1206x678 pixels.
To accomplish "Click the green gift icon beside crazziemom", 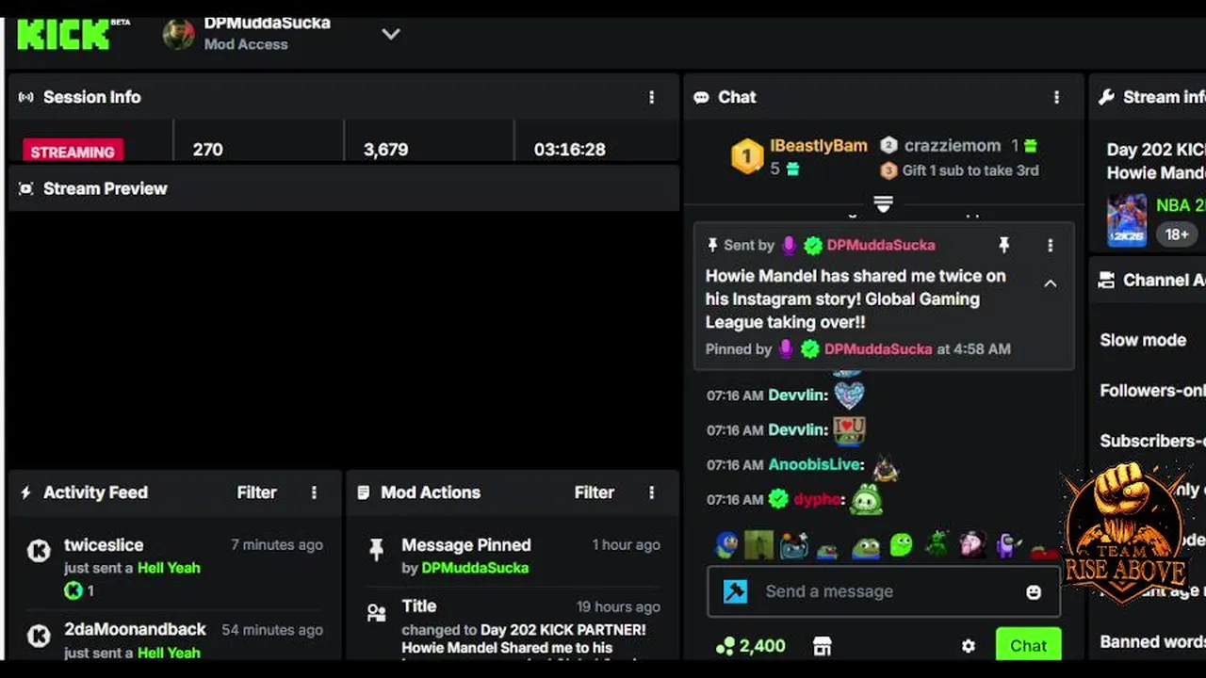I will point(1031,146).
